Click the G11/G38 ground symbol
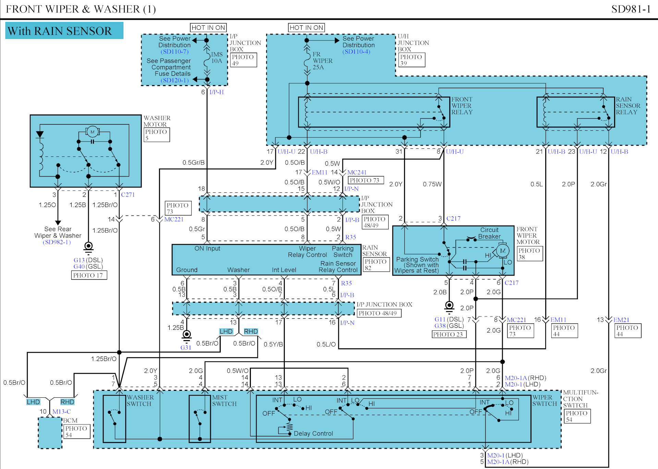This screenshot has height=469, width=658. tap(449, 305)
